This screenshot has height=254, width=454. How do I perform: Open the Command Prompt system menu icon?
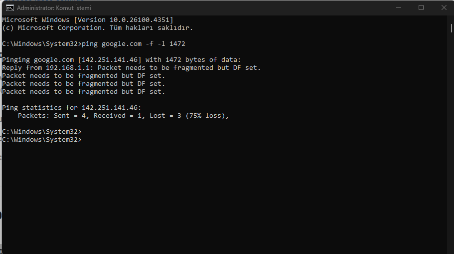pyautogui.click(x=9, y=8)
